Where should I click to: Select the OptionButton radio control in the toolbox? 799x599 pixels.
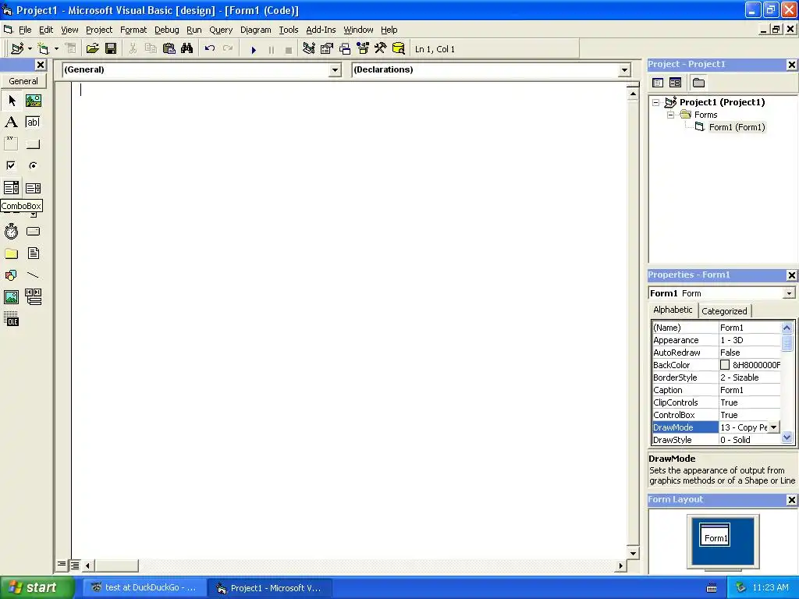pos(33,165)
